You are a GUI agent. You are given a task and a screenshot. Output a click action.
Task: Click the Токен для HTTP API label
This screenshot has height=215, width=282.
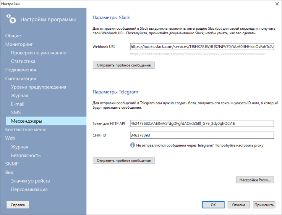point(109,124)
